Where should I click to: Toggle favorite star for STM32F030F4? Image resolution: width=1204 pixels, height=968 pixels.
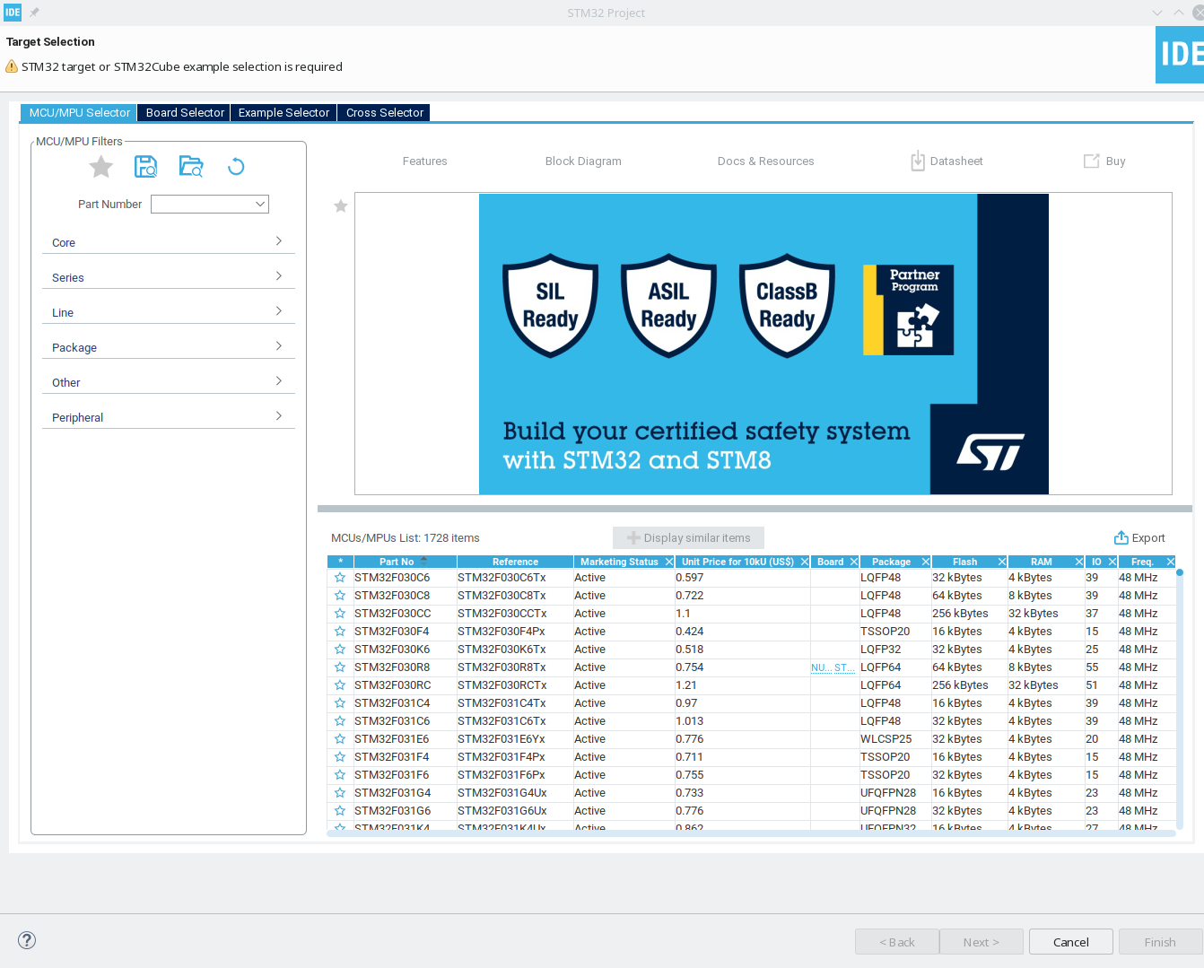[340, 632]
